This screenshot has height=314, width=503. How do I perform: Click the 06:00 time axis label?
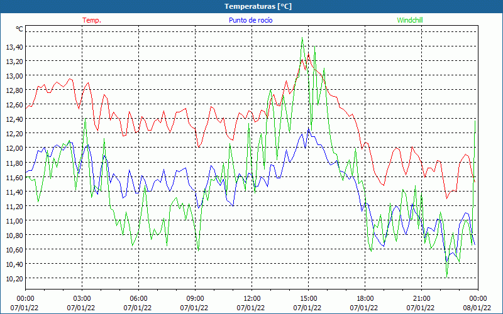138,299
